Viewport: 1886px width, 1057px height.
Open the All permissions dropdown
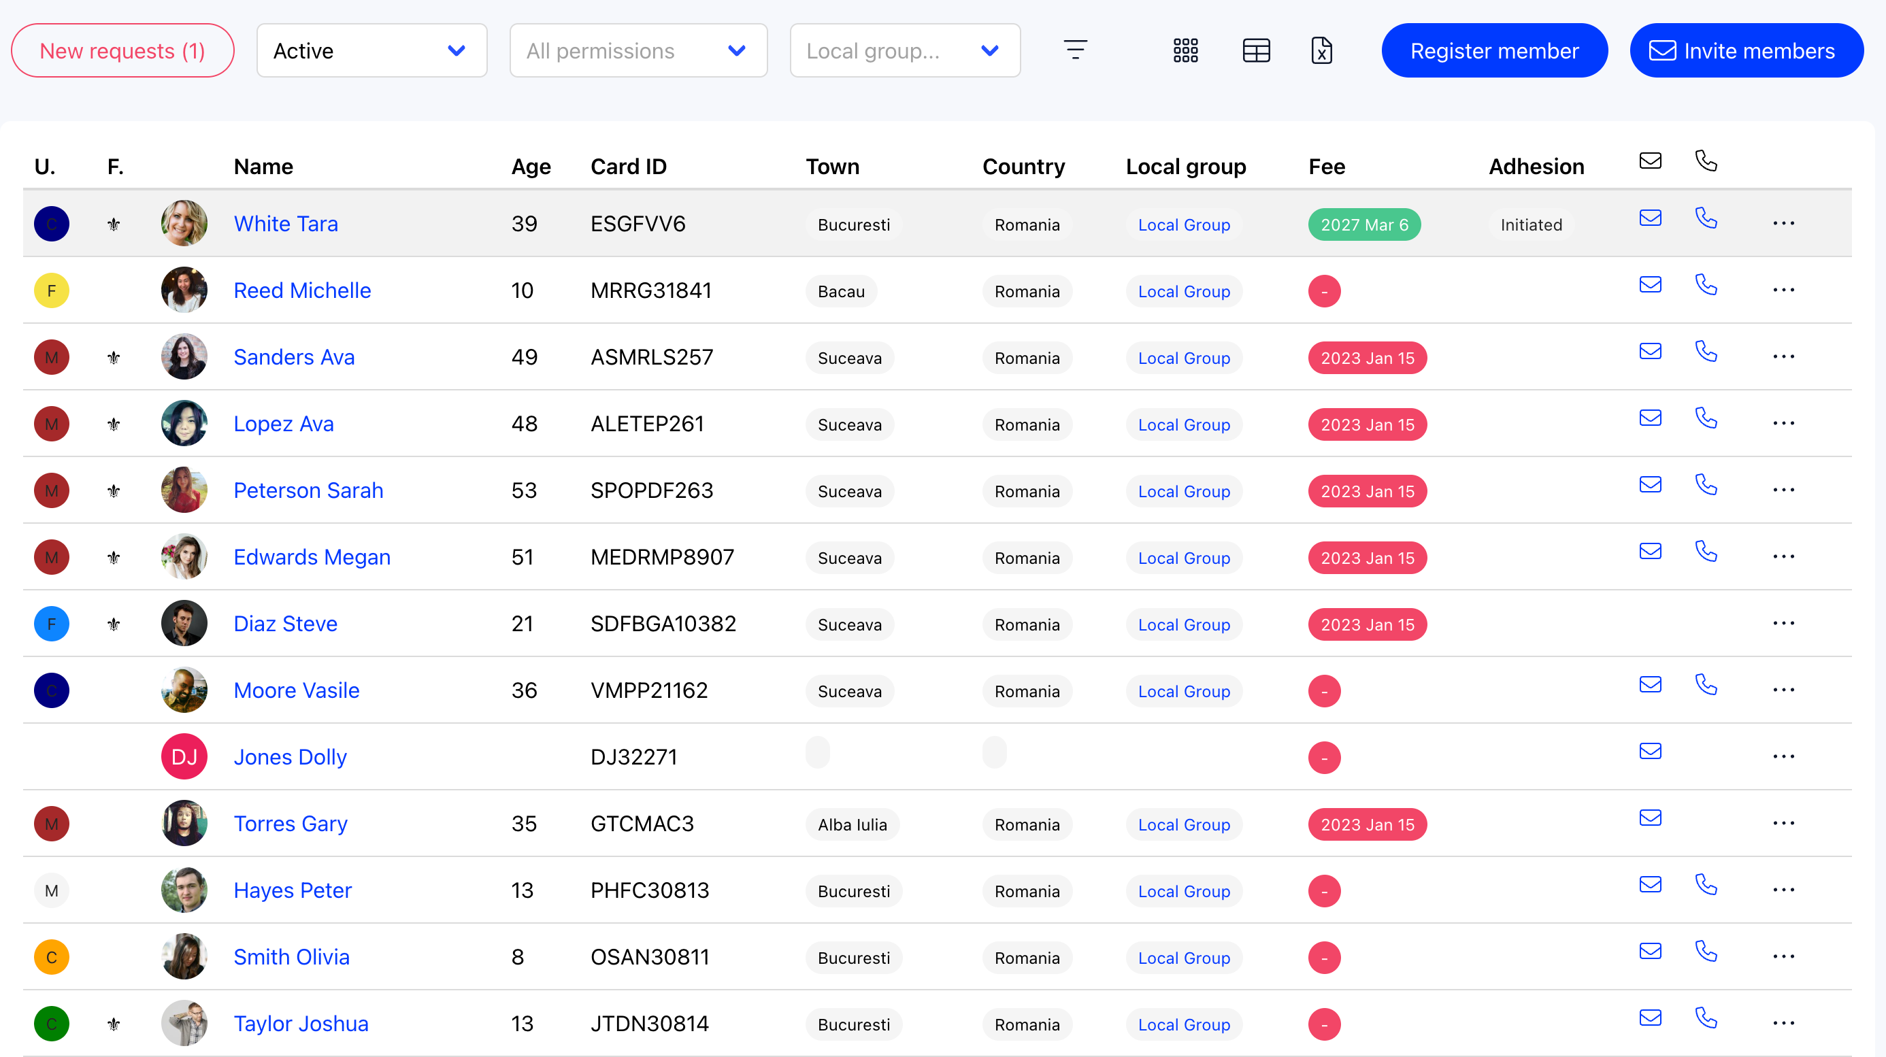pos(638,50)
